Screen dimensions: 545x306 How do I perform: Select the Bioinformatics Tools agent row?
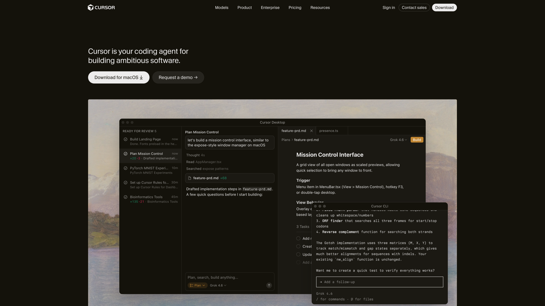151,199
